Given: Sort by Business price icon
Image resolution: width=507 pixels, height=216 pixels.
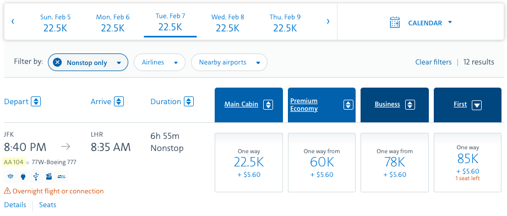Looking at the screenshot, I should tap(410, 105).
